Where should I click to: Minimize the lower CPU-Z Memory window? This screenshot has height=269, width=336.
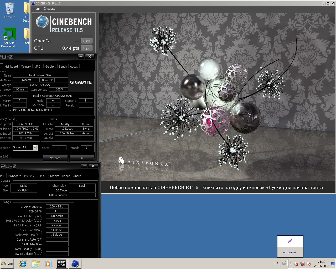tap(84, 166)
